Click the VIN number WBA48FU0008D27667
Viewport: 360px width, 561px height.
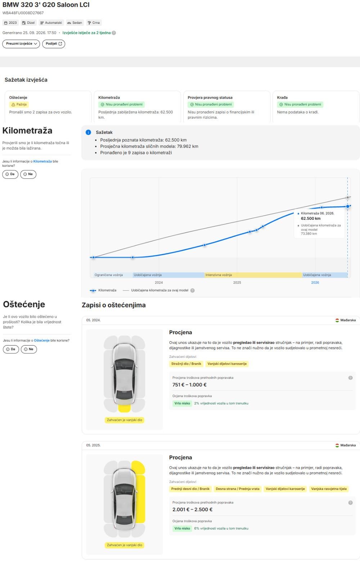23,13
